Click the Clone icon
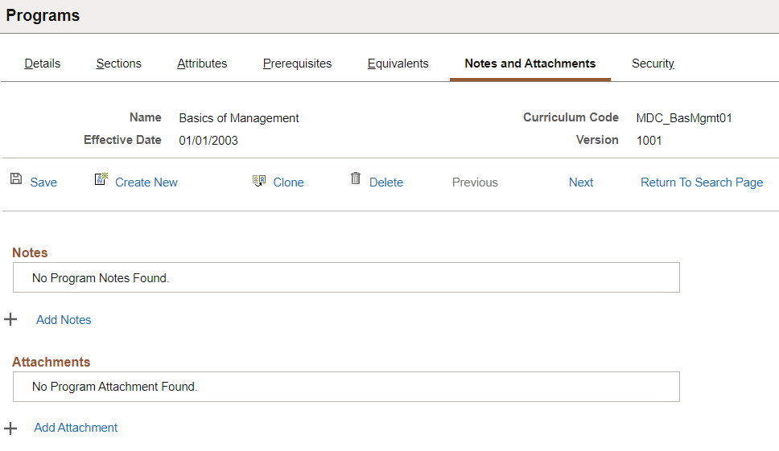Viewport: 779px width, 451px height. [x=259, y=180]
